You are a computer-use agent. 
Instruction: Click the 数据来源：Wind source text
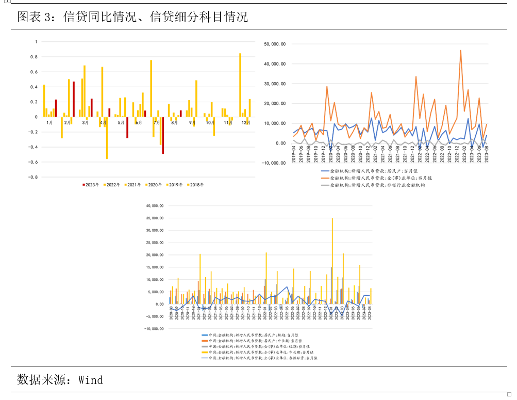(60, 380)
